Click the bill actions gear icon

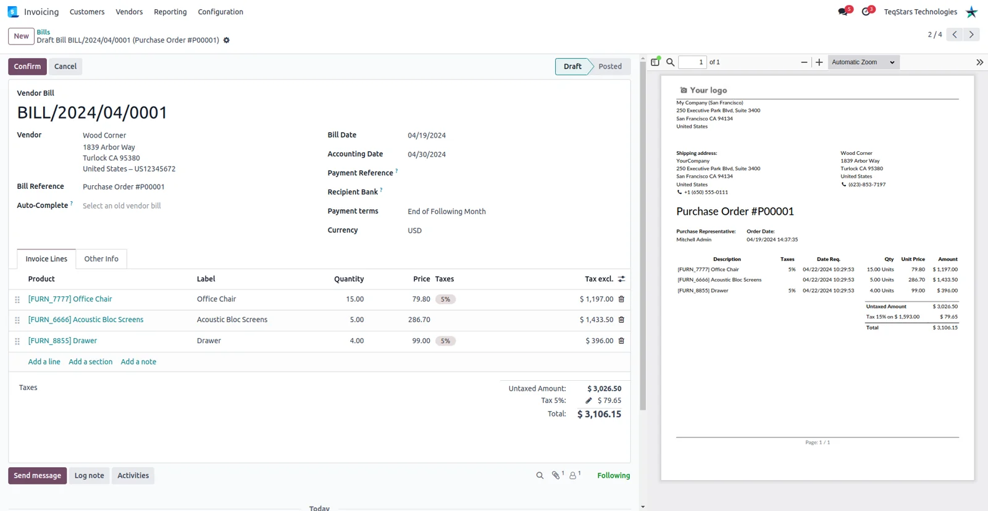(227, 40)
